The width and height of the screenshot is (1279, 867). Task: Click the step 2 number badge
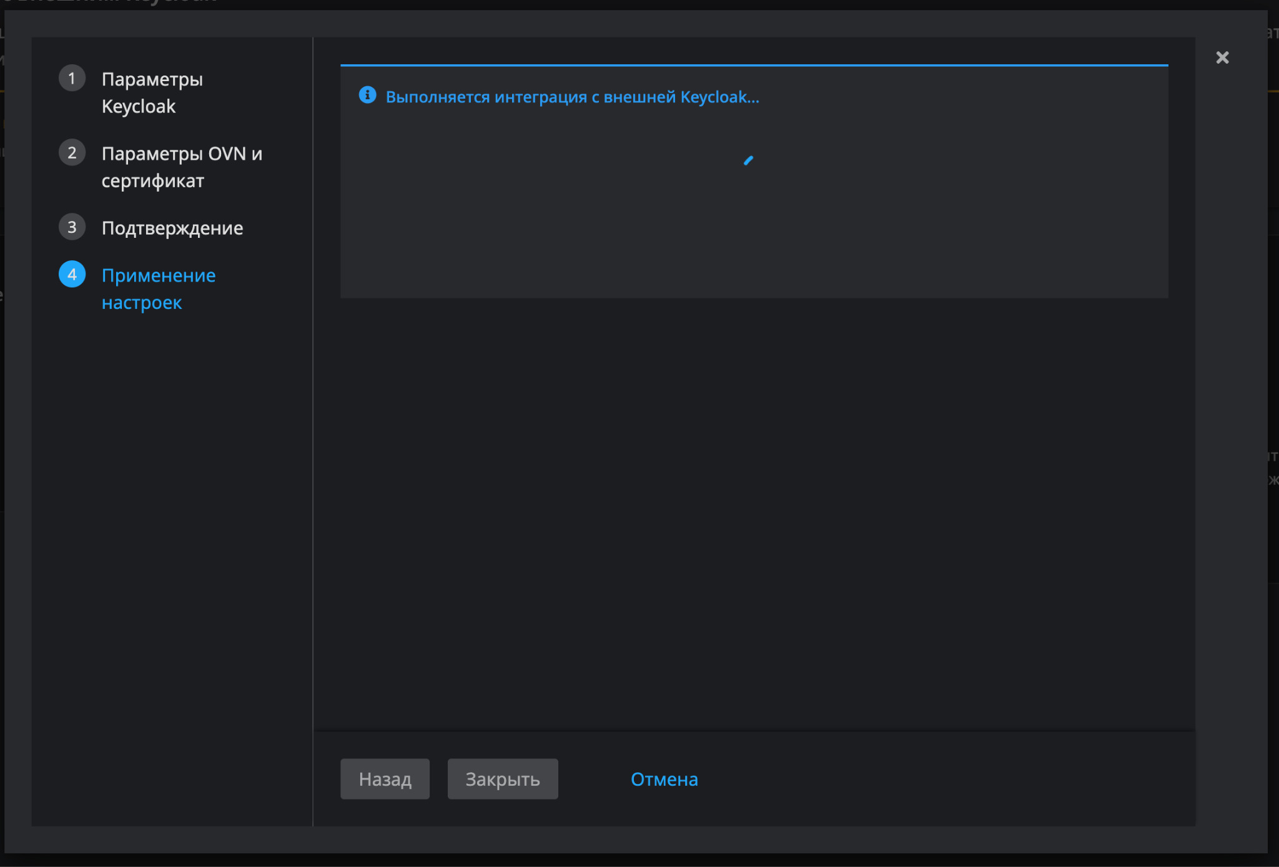72,153
